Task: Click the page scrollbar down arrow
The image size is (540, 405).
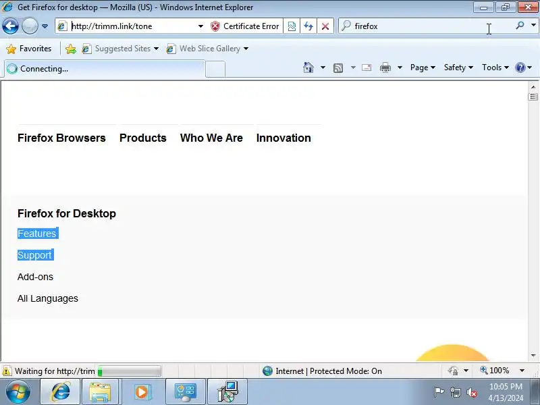Action: (x=533, y=356)
